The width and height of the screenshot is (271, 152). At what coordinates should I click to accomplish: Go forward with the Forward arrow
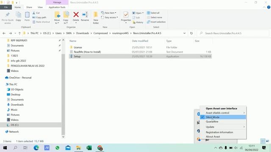(x=10, y=33)
